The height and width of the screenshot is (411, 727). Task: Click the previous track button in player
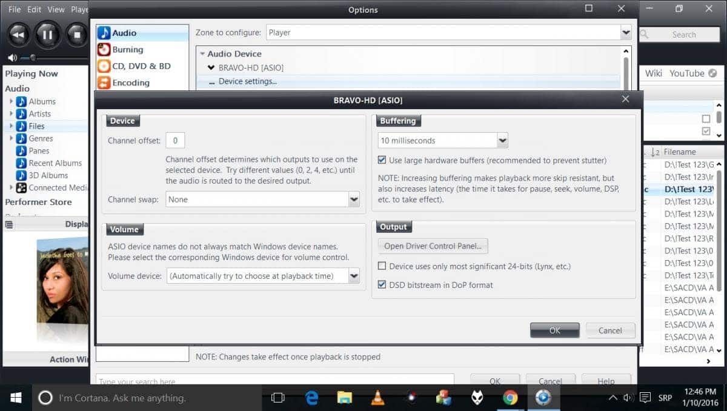[x=18, y=35]
